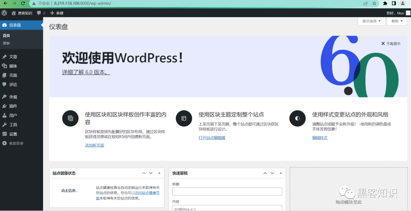Click the 尚无信息... status text

point(70,191)
